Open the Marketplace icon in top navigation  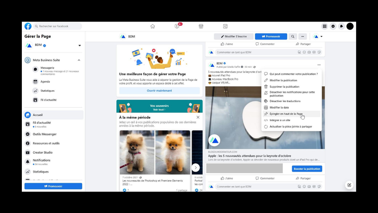click(x=201, y=26)
